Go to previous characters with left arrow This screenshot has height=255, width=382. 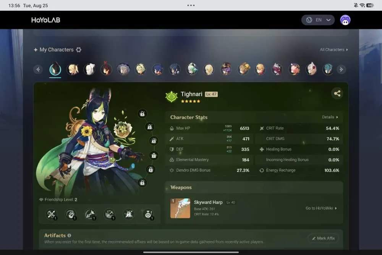(x=38, y=69)
